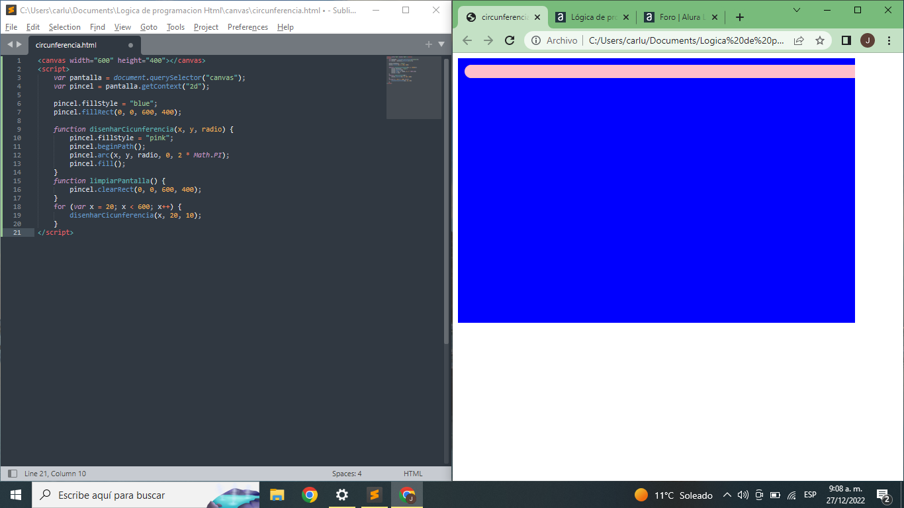Viewport: 904px width, 508px height.
Task: Open the notification center
Action: point(883,495)
